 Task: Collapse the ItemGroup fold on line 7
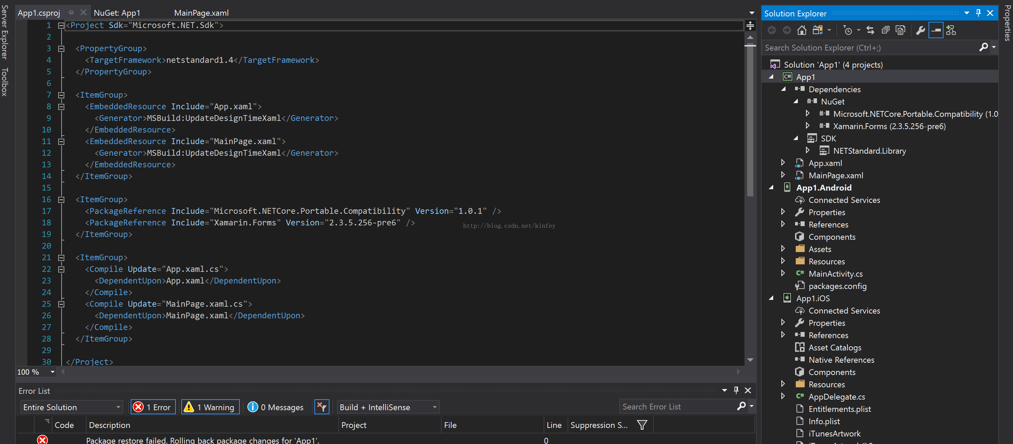coord(61,95)
